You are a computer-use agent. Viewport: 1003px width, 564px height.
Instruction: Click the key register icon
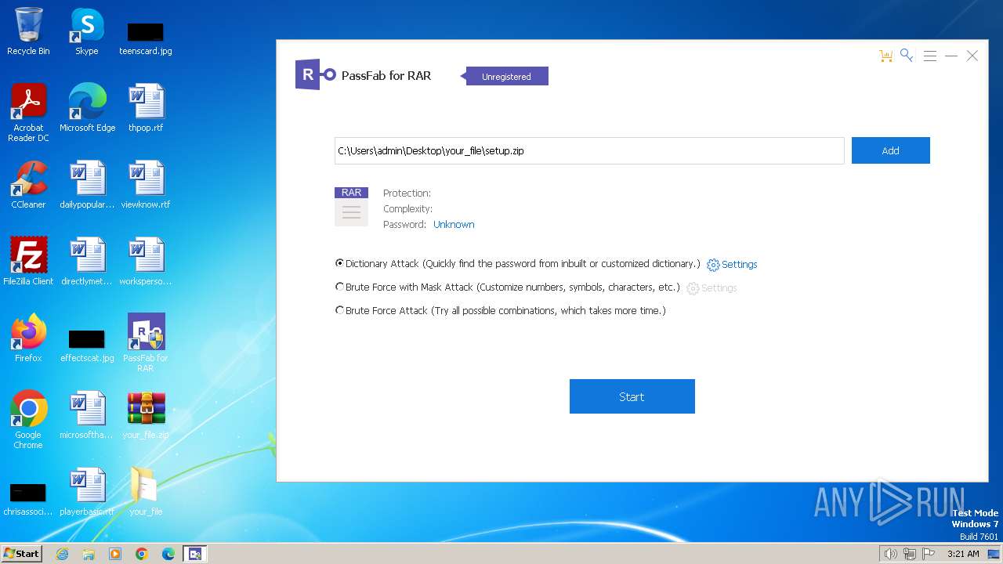(907, 55)
